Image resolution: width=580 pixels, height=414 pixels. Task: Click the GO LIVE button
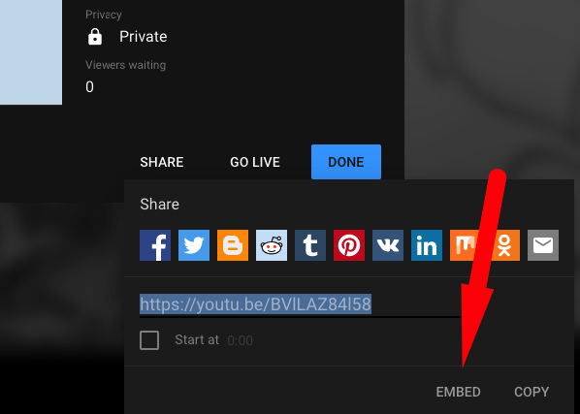[x=255, y=162]
